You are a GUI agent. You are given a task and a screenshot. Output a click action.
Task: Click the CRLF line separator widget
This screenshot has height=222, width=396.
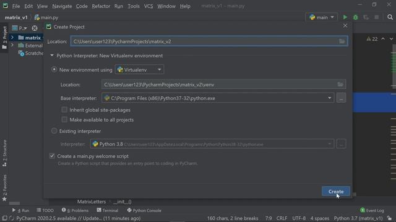coord(282,218)
